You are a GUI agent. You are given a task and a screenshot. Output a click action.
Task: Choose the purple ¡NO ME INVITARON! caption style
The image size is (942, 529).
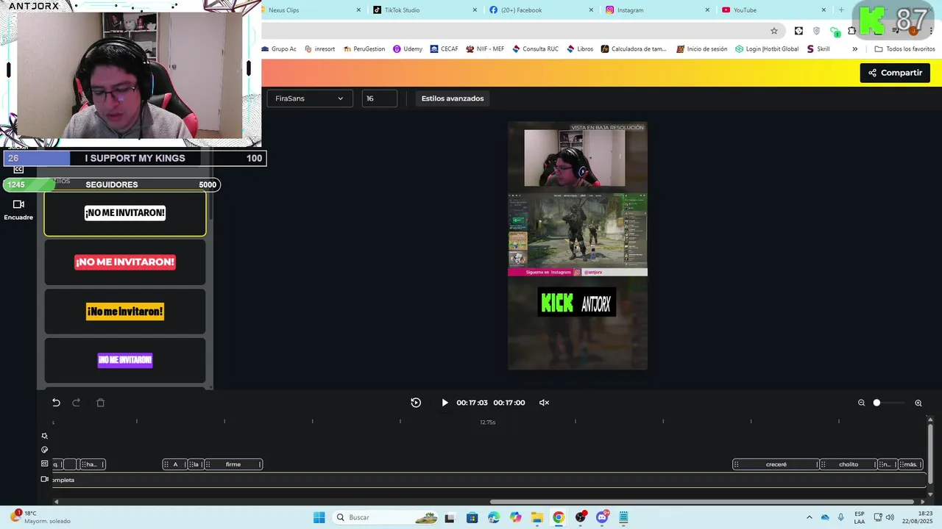[125, 360]
